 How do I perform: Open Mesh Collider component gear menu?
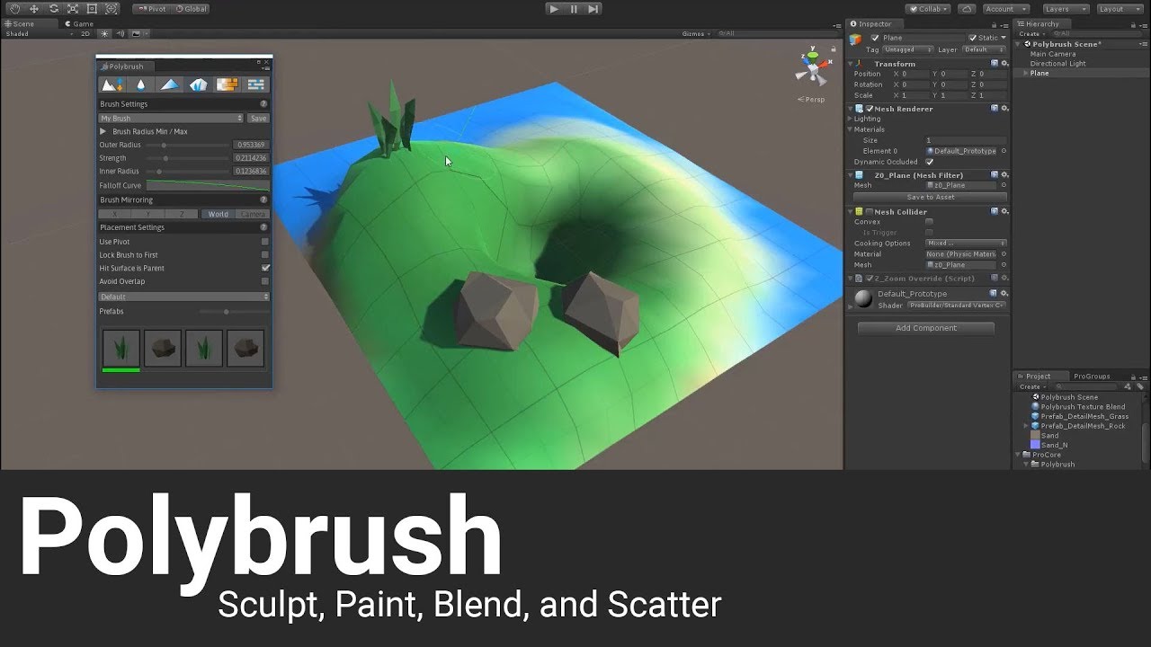pyautogui.click(x=1004, y=212)
